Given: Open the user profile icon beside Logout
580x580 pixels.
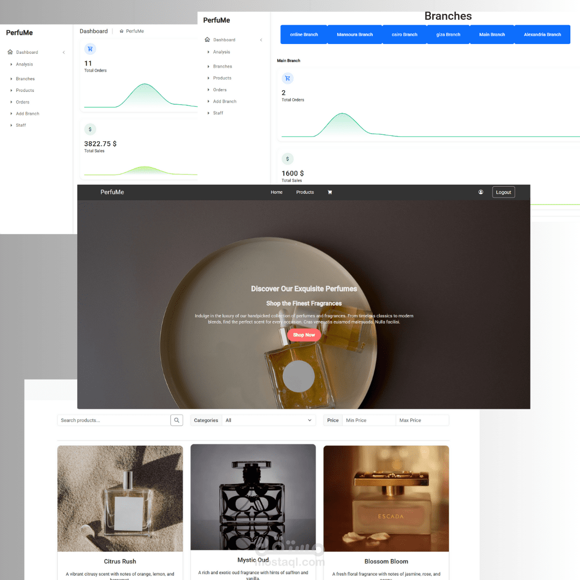Looking at the screenshot, I should [481, 192].
